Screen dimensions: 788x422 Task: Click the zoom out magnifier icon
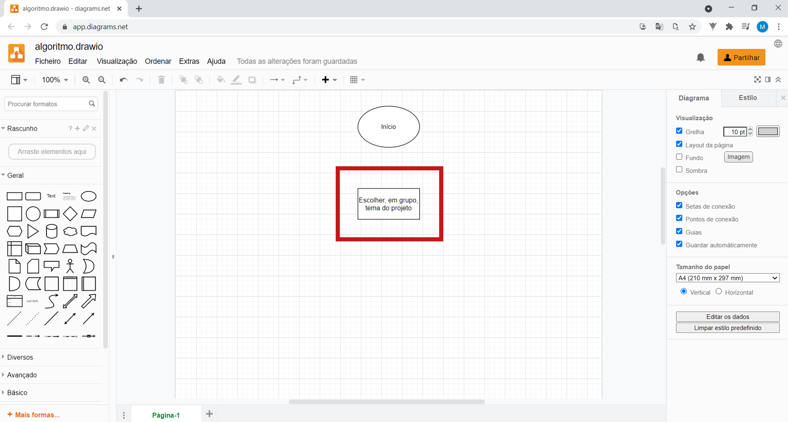[102, 80]
